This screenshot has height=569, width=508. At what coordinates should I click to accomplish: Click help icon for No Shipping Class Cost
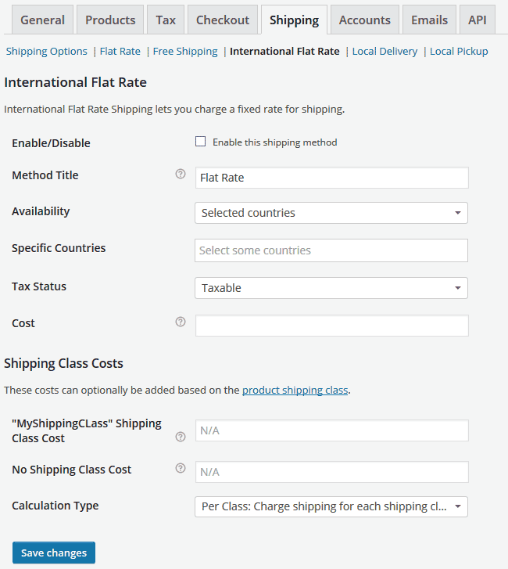[181, 468]
